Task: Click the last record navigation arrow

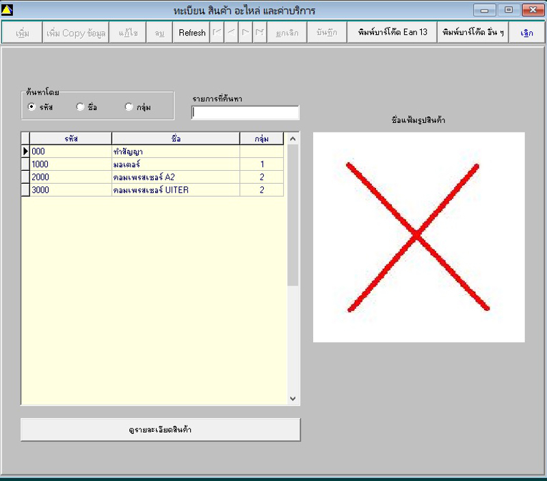Action: 259,33
